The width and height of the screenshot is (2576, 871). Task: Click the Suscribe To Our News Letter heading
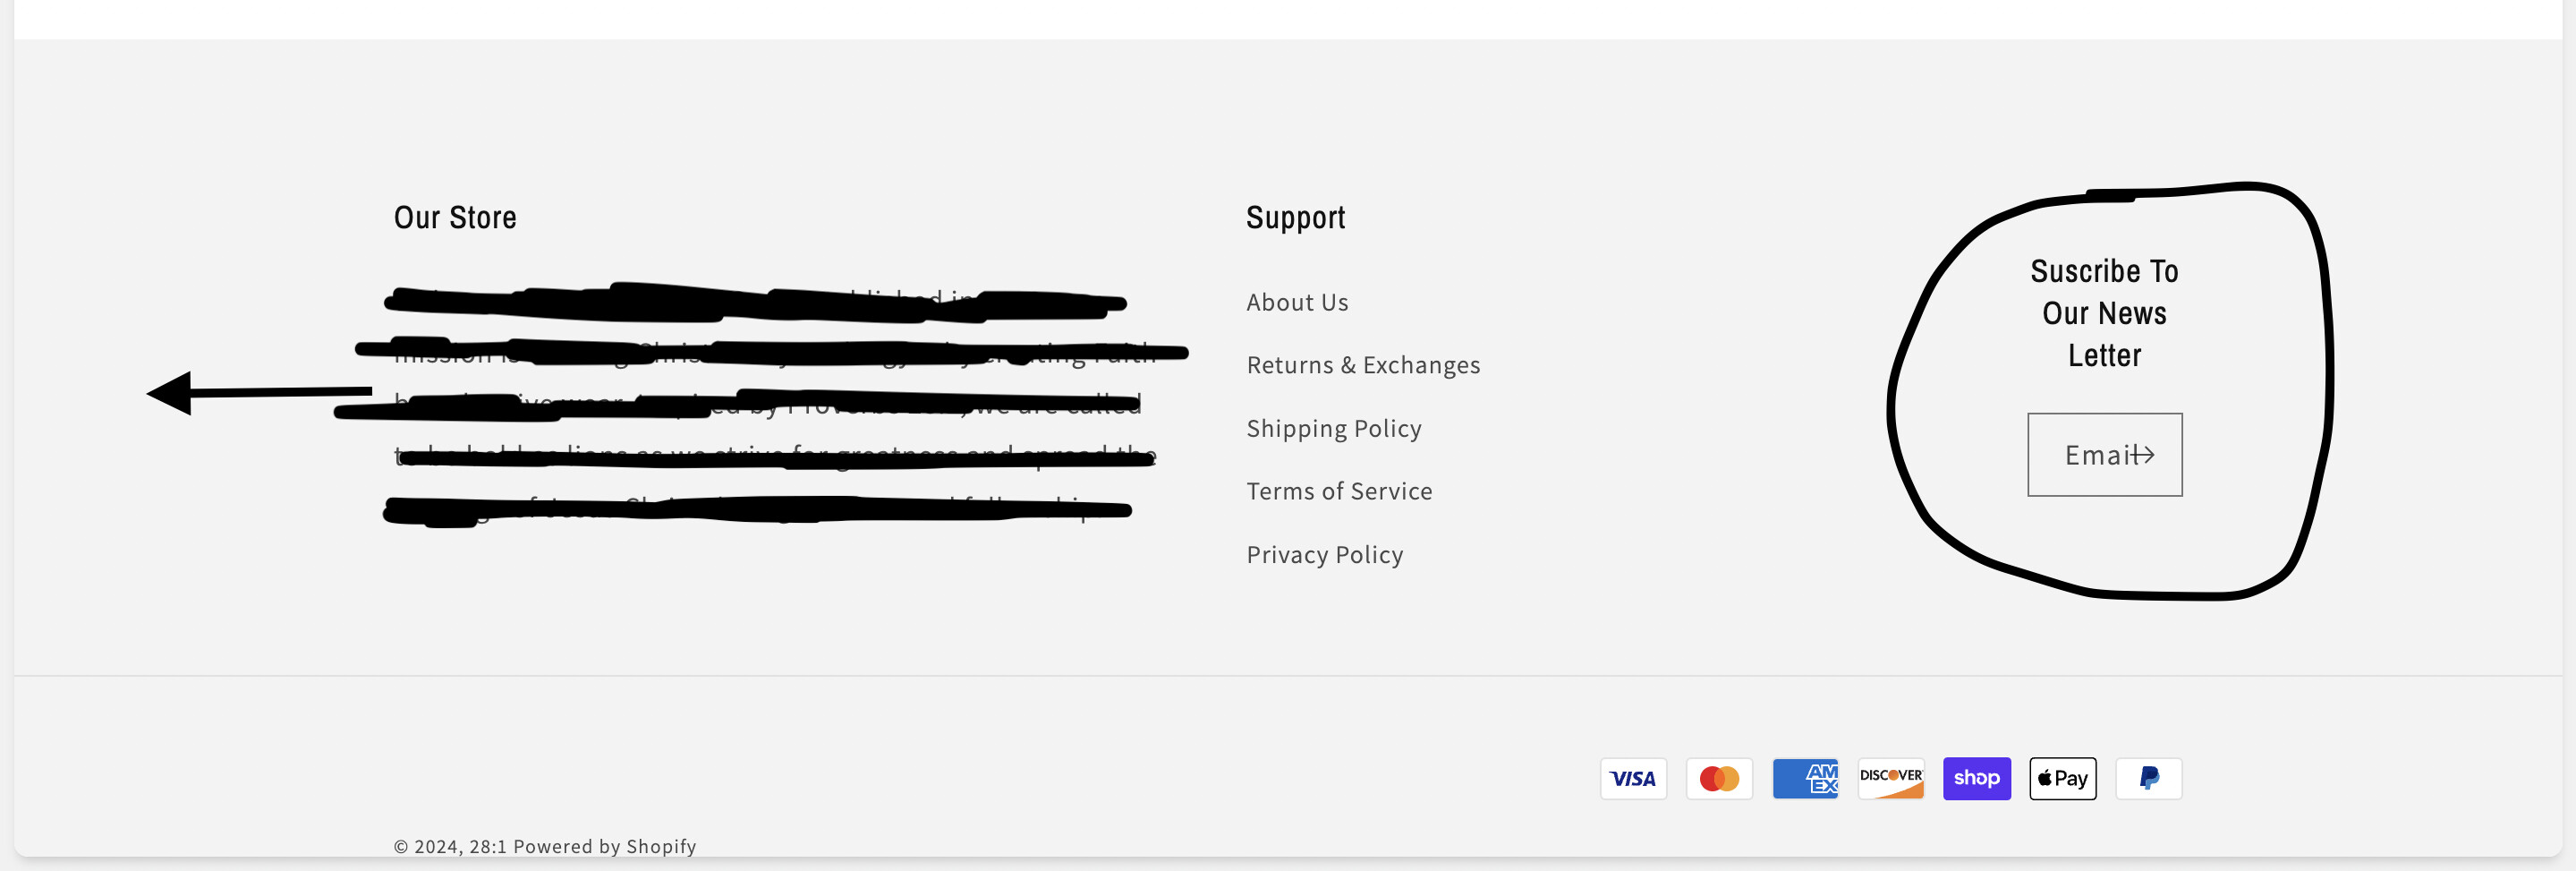click(2104, 313)
